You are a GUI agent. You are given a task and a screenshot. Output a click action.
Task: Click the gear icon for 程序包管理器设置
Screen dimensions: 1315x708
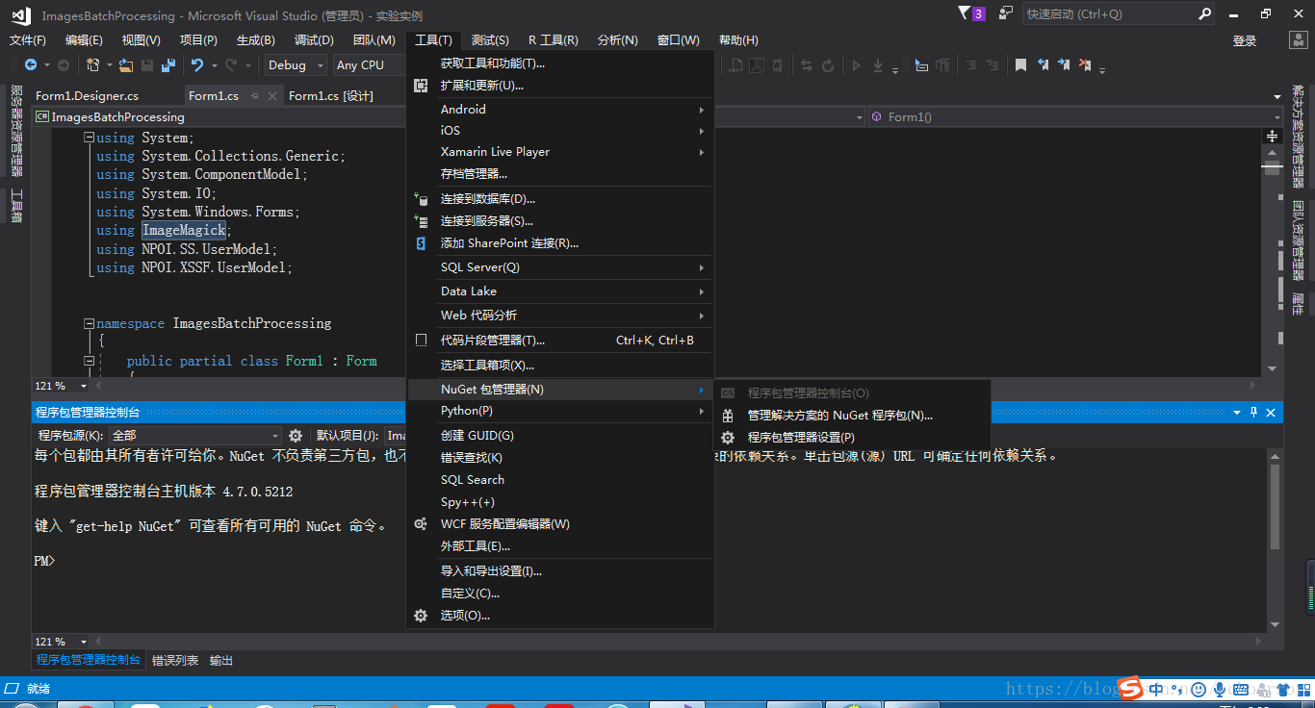coord(728,438)
